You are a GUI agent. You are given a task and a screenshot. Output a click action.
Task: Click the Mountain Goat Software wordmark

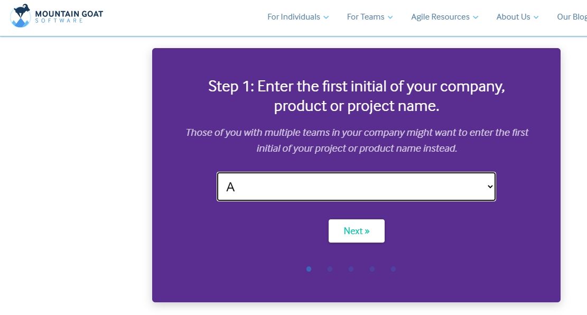click(69, 16)
